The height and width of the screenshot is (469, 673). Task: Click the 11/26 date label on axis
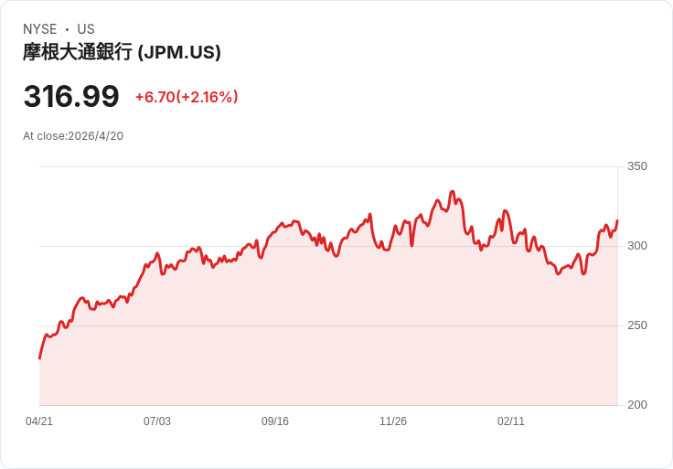click(x=392, y=421)
